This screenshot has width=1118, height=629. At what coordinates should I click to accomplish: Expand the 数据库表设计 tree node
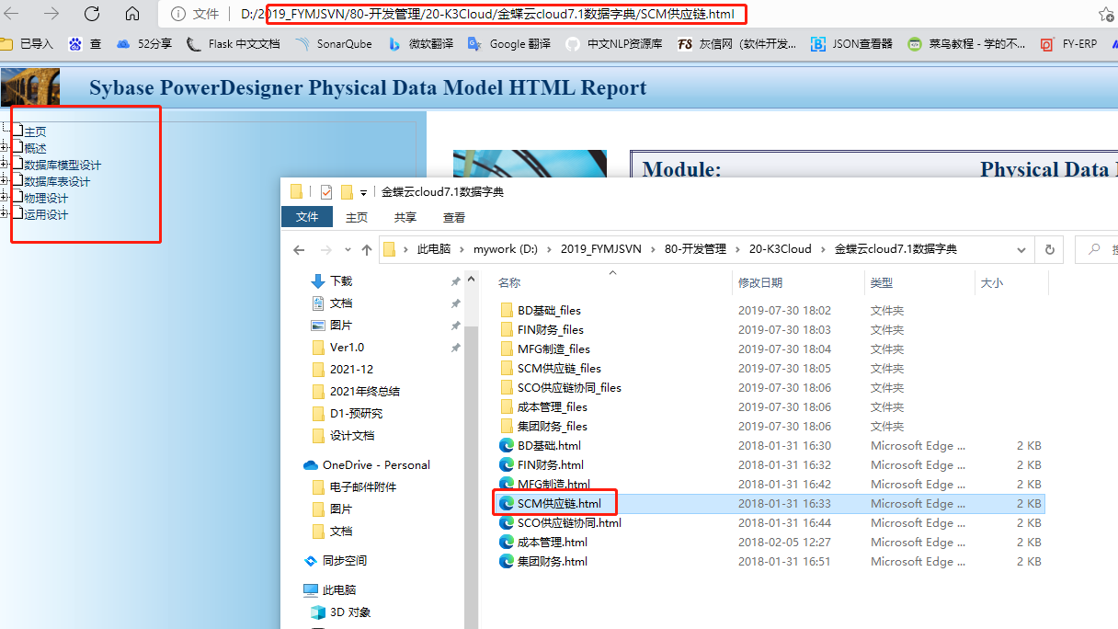(5, 181)
